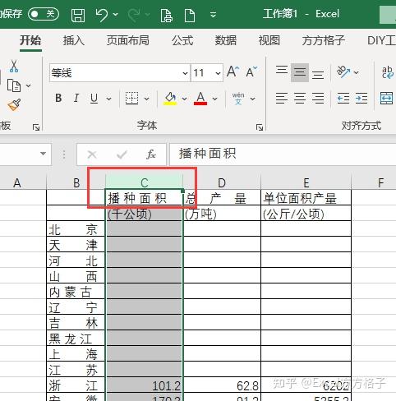This screenshot has height=401, width=396.
Task: Click the Merge and Center icon
Action: coord(387,98)
